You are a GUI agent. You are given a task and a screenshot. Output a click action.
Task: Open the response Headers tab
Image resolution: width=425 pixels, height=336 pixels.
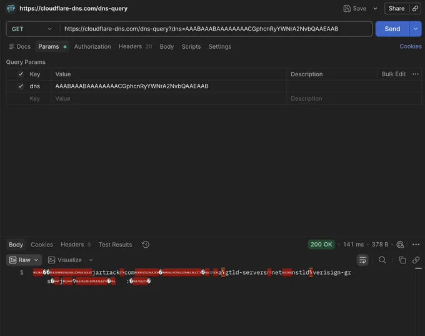coord(76,245)
